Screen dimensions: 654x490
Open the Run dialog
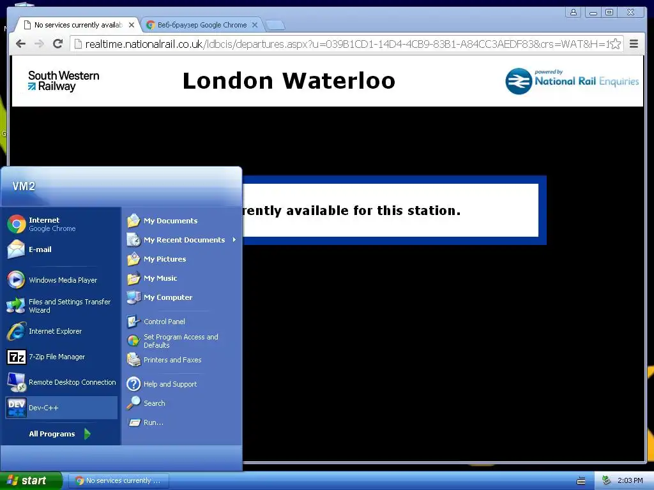pyautogui.click(x=181, y=422)
